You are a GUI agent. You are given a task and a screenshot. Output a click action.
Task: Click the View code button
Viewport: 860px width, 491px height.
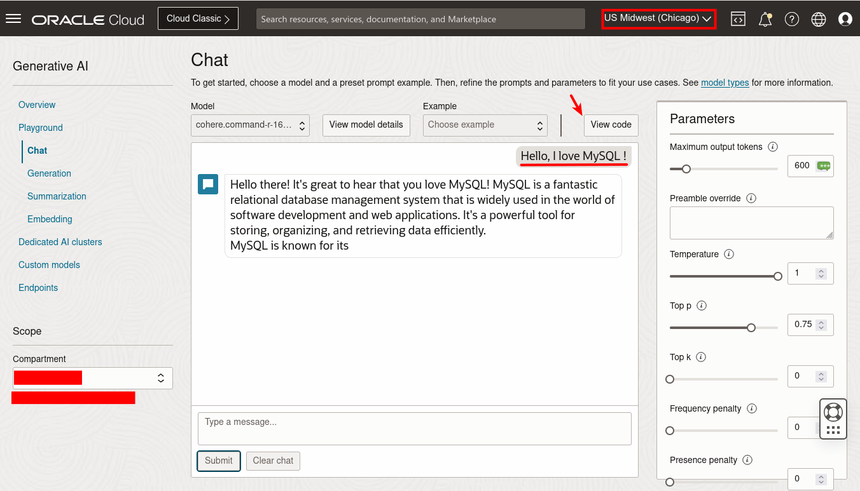pyautogui.click(x=611, y=125)
